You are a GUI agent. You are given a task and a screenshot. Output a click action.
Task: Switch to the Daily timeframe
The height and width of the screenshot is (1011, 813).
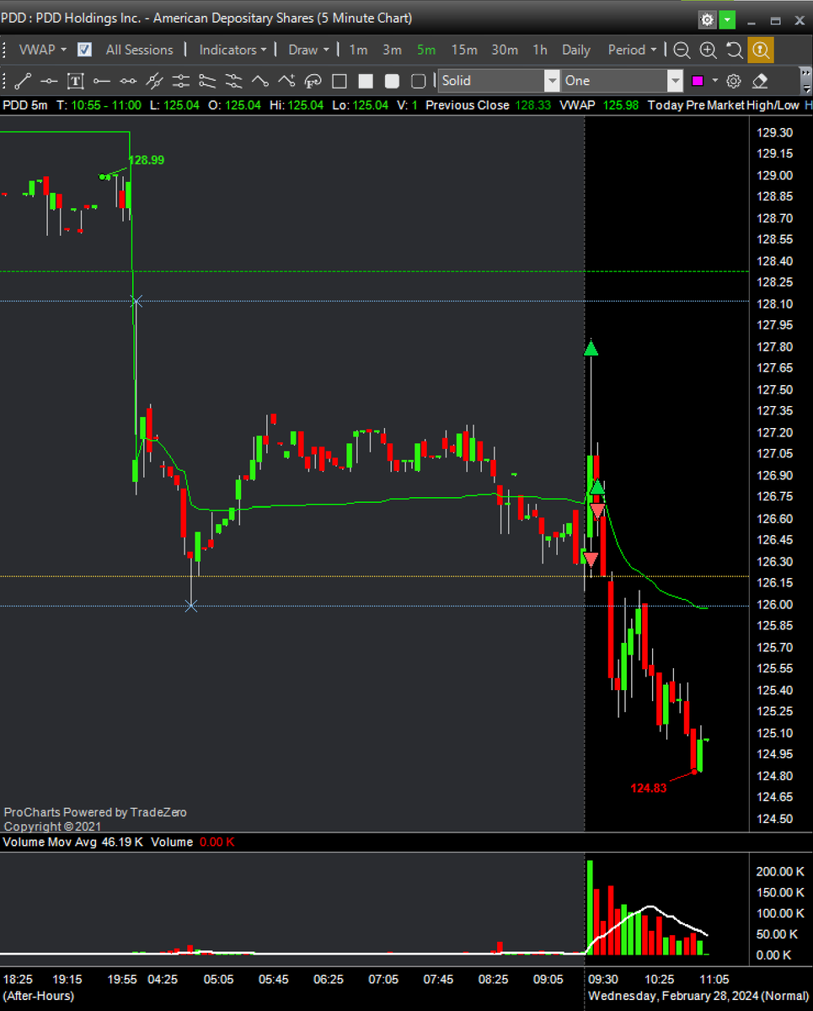(575, 50)
